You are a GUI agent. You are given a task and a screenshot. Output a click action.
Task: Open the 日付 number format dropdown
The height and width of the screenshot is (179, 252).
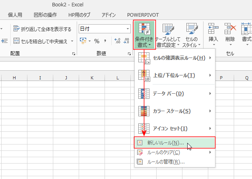128,29
